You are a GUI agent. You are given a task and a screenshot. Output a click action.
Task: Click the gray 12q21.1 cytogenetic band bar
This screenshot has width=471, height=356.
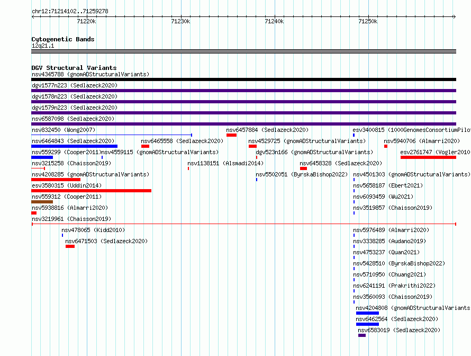click(243, 51)
